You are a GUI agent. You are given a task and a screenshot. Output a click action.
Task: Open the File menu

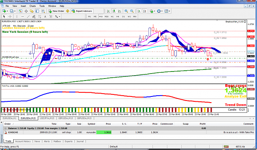tap(7, 6)
